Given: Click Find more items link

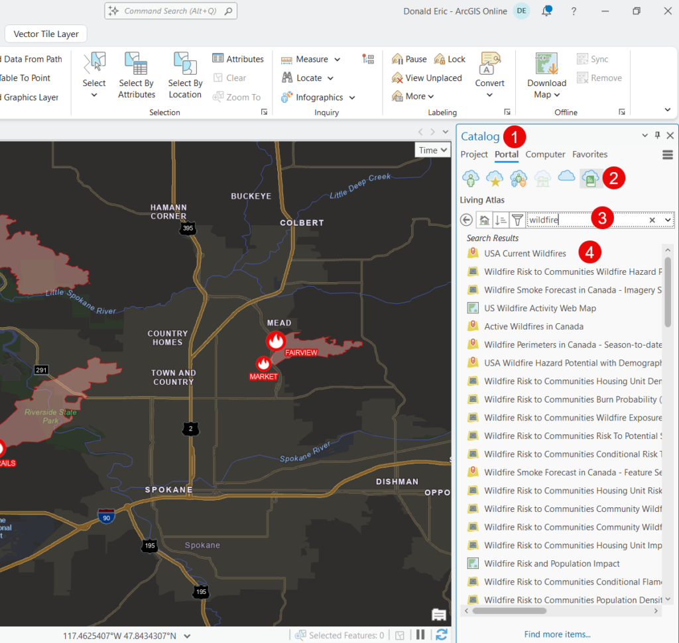Looking at the screenshot, I should pyautogui.click(x=557, y=634).
